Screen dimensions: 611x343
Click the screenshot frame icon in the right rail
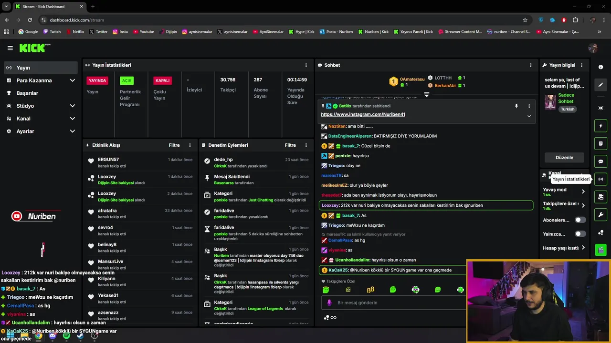(x=600, y=108)
